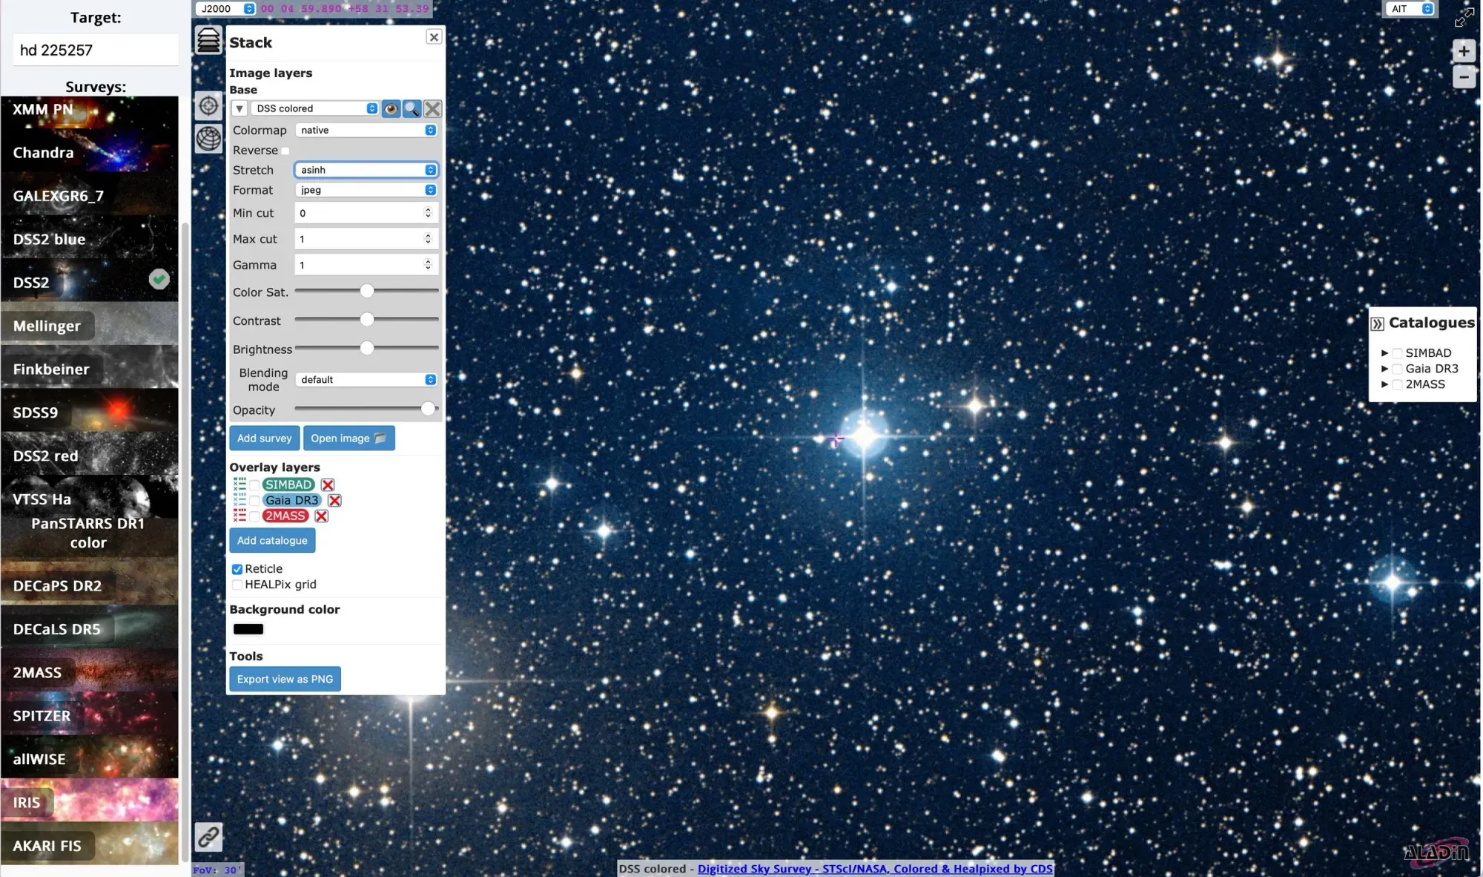Select the SDSS9 survey in the sidebar
This screenshot has width=1483, height=877.
(89, 413)
